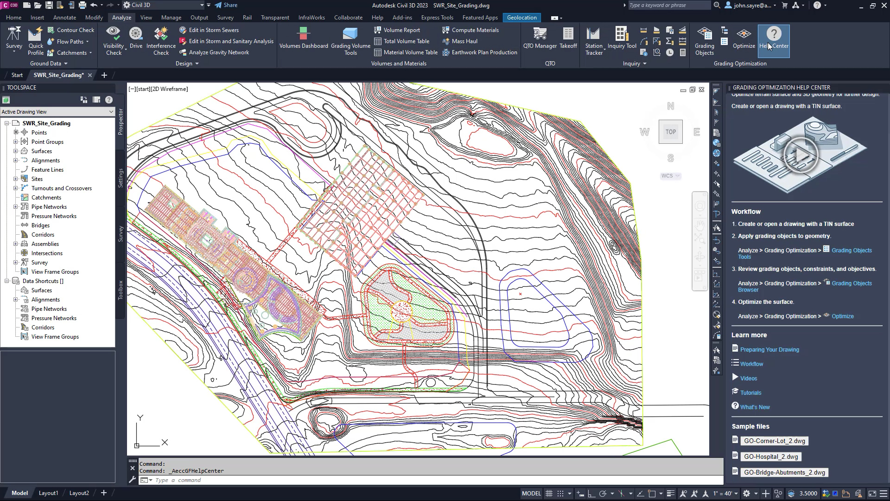Image resolution: width=890 pixels, height=501 pixels.
Task: Switch to Layout1
Action: point(48,493)
